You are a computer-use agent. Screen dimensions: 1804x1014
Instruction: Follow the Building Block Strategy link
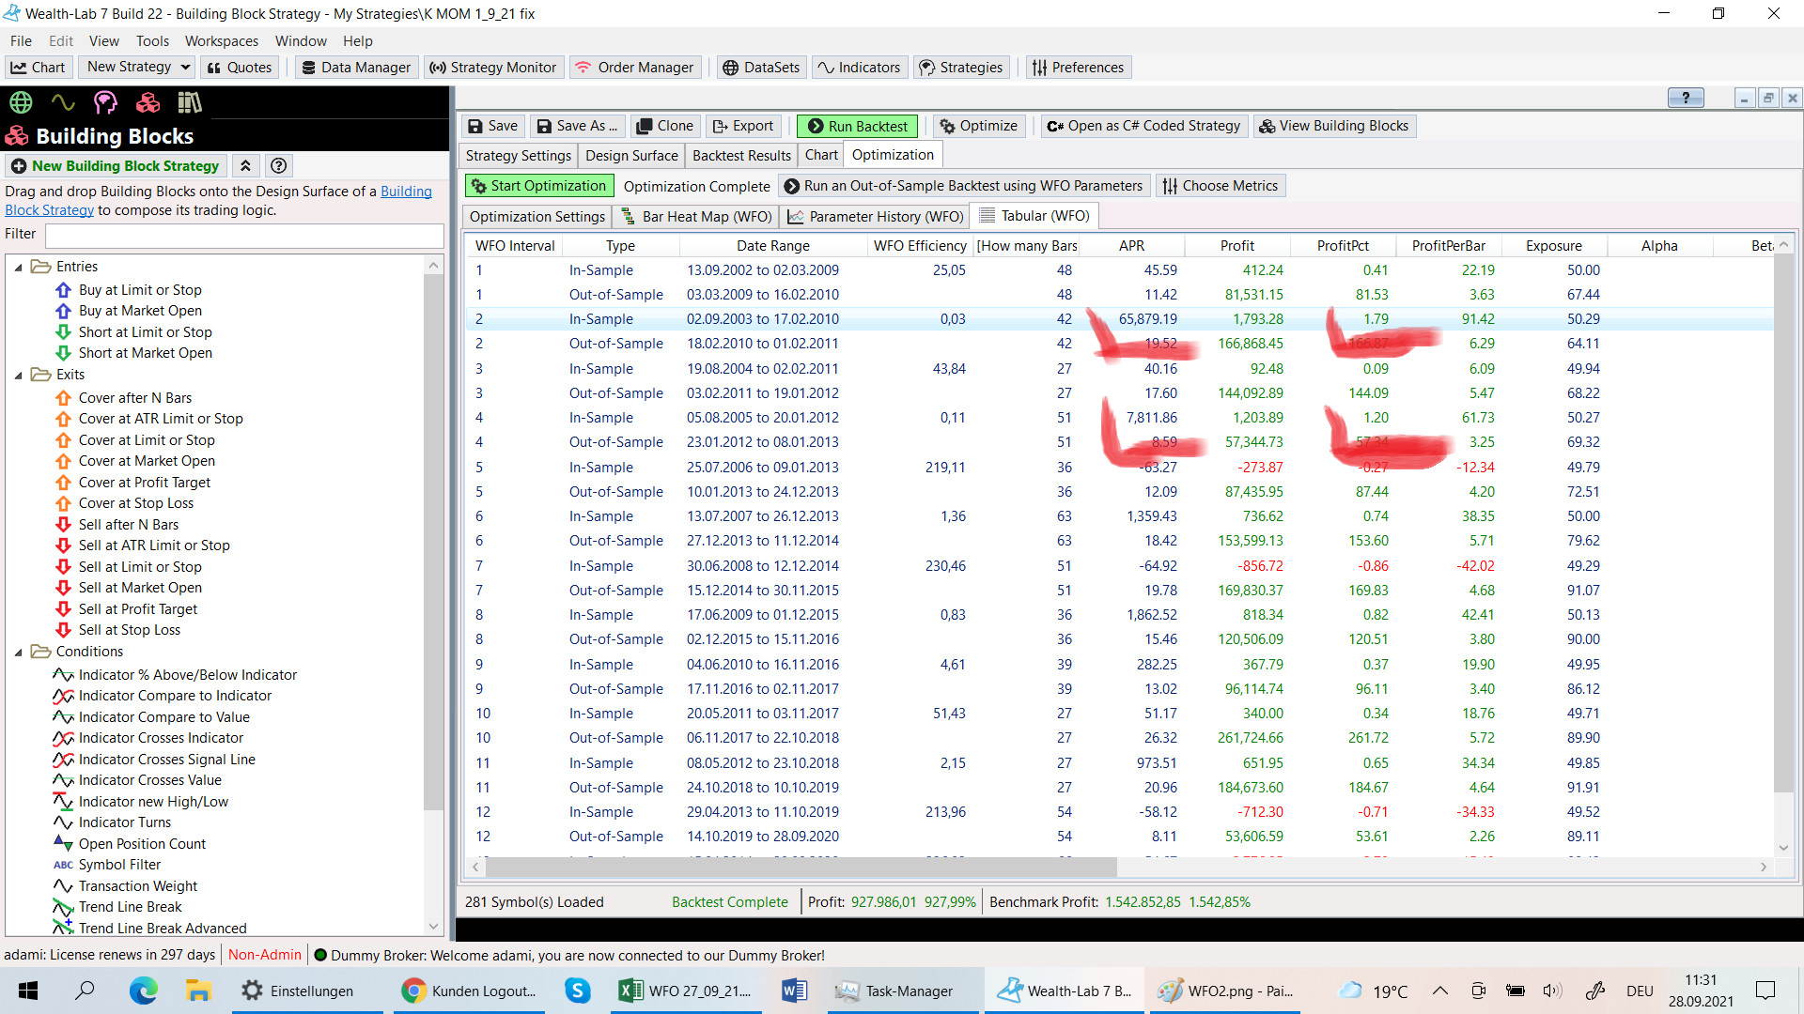pyautogui.click(x=406, y=192)
